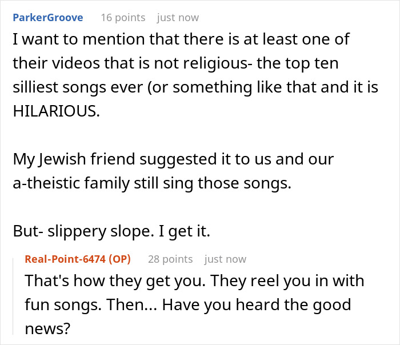The width and height of the screenshot is (400, 345).
Task: Click the 28 points score
Action: [x=170, y=259]
